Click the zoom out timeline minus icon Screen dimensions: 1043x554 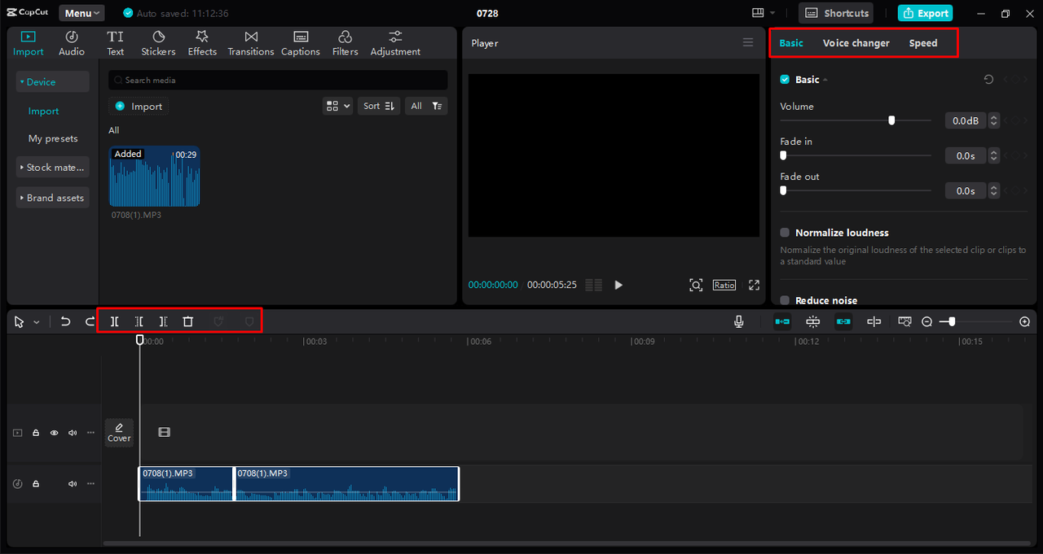point(926,322)
